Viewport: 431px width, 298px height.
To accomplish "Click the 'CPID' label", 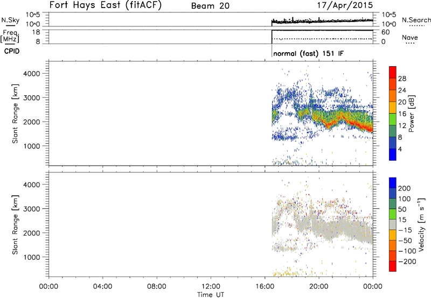I will [x=12, y=51].
